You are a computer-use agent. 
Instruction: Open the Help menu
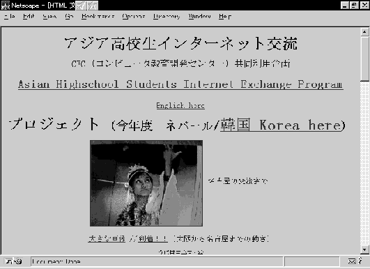coord(224,16)
